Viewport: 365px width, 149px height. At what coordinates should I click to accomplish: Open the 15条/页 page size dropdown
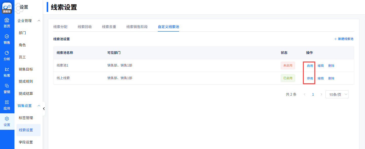click(x=337, y=94)
